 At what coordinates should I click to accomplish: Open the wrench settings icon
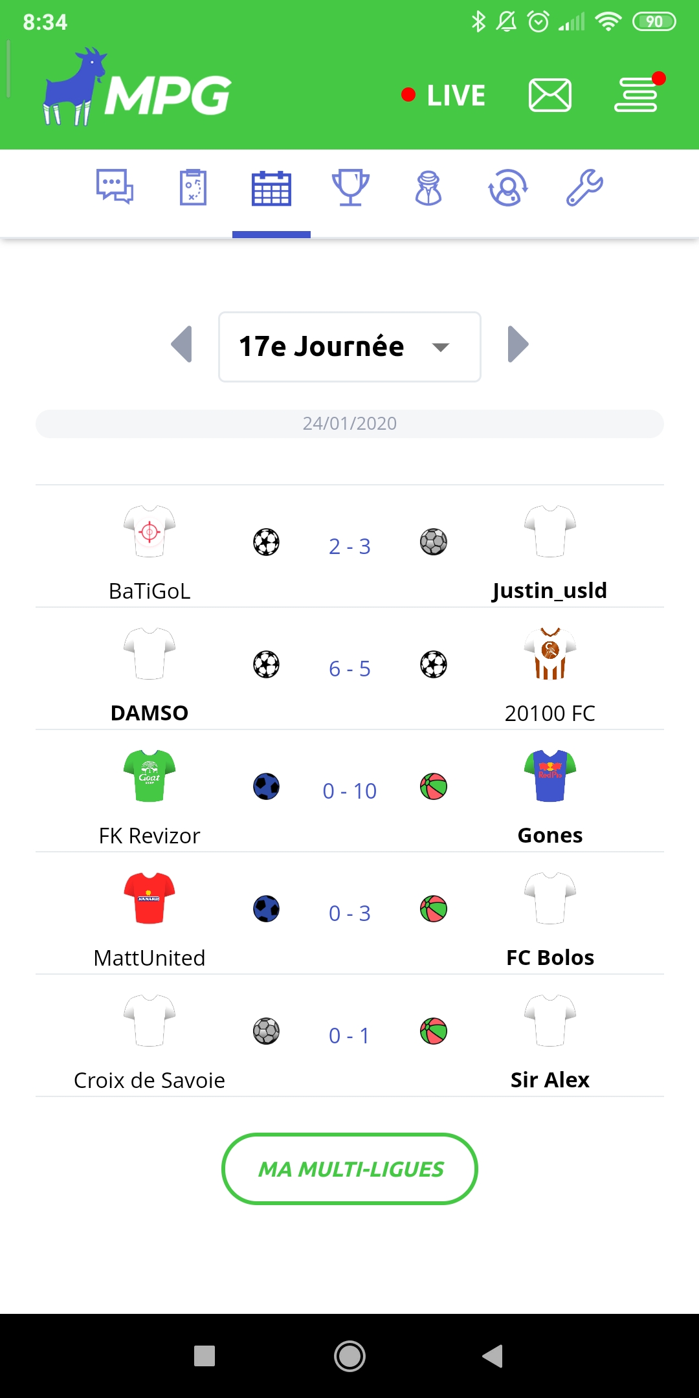[x=584, y=188]
